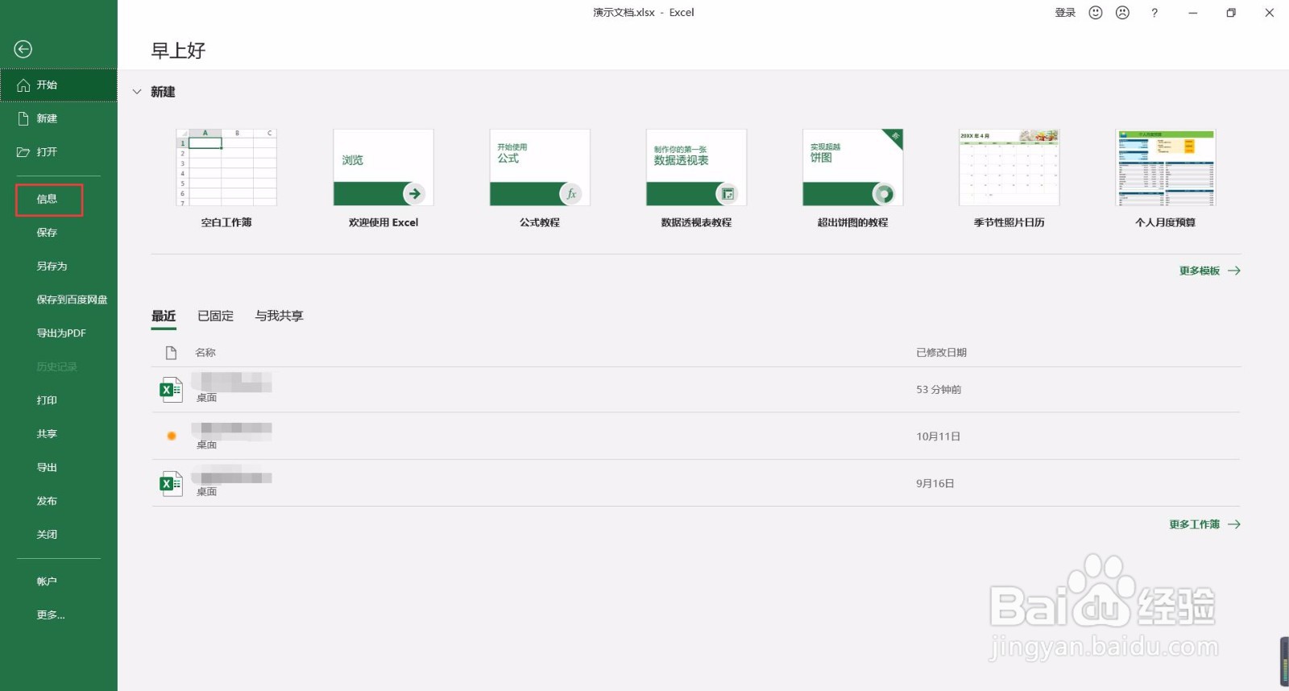Switch to the 已固定 tab
The image size is (1289, 691).
(215, 317)
